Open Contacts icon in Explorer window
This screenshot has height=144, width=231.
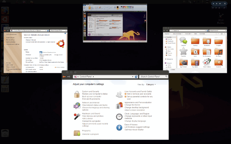point(183,40)
